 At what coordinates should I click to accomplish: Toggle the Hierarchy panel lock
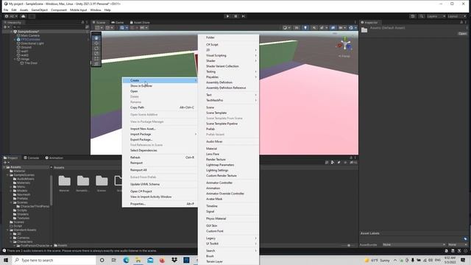click(x=82, y=22)
